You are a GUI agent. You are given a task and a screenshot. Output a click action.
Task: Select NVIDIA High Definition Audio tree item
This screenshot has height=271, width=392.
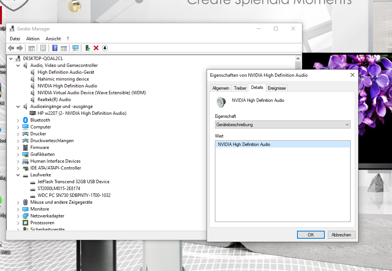point(67,86)
